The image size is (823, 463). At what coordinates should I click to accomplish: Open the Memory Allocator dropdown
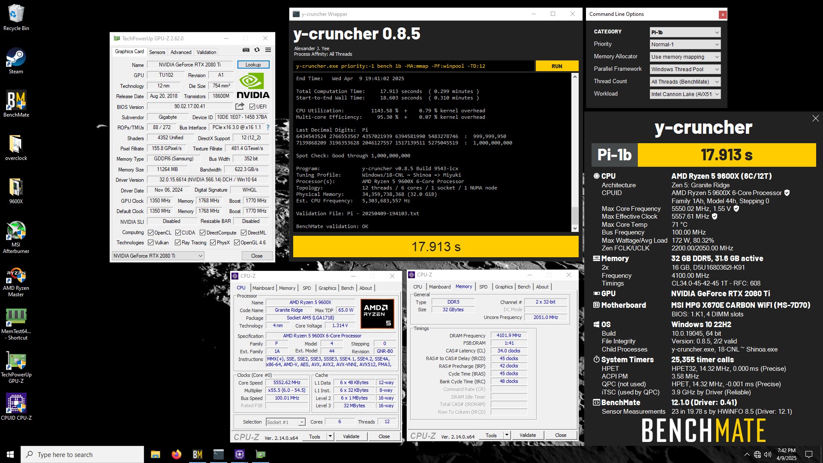point(685,57)
